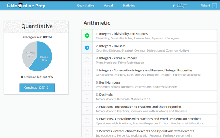Open lesson 4 Consecutive Integers and Review

[155, 72]
